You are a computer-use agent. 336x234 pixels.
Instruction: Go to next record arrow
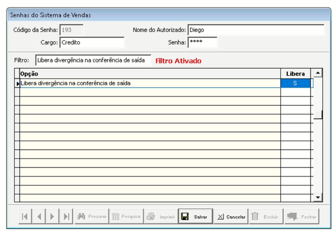pyautogui.click(x=52, y=217)
